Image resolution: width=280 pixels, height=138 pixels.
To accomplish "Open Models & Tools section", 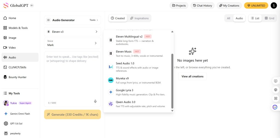I will coord(20,28).
